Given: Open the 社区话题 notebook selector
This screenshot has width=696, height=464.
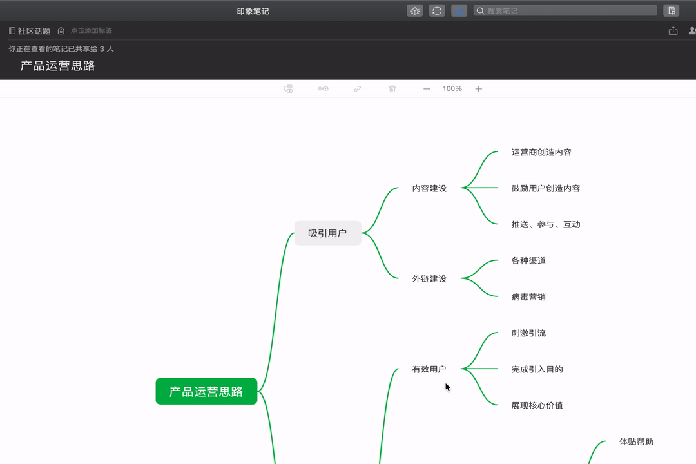Looking at the screenshot, I should pos(29,31).
